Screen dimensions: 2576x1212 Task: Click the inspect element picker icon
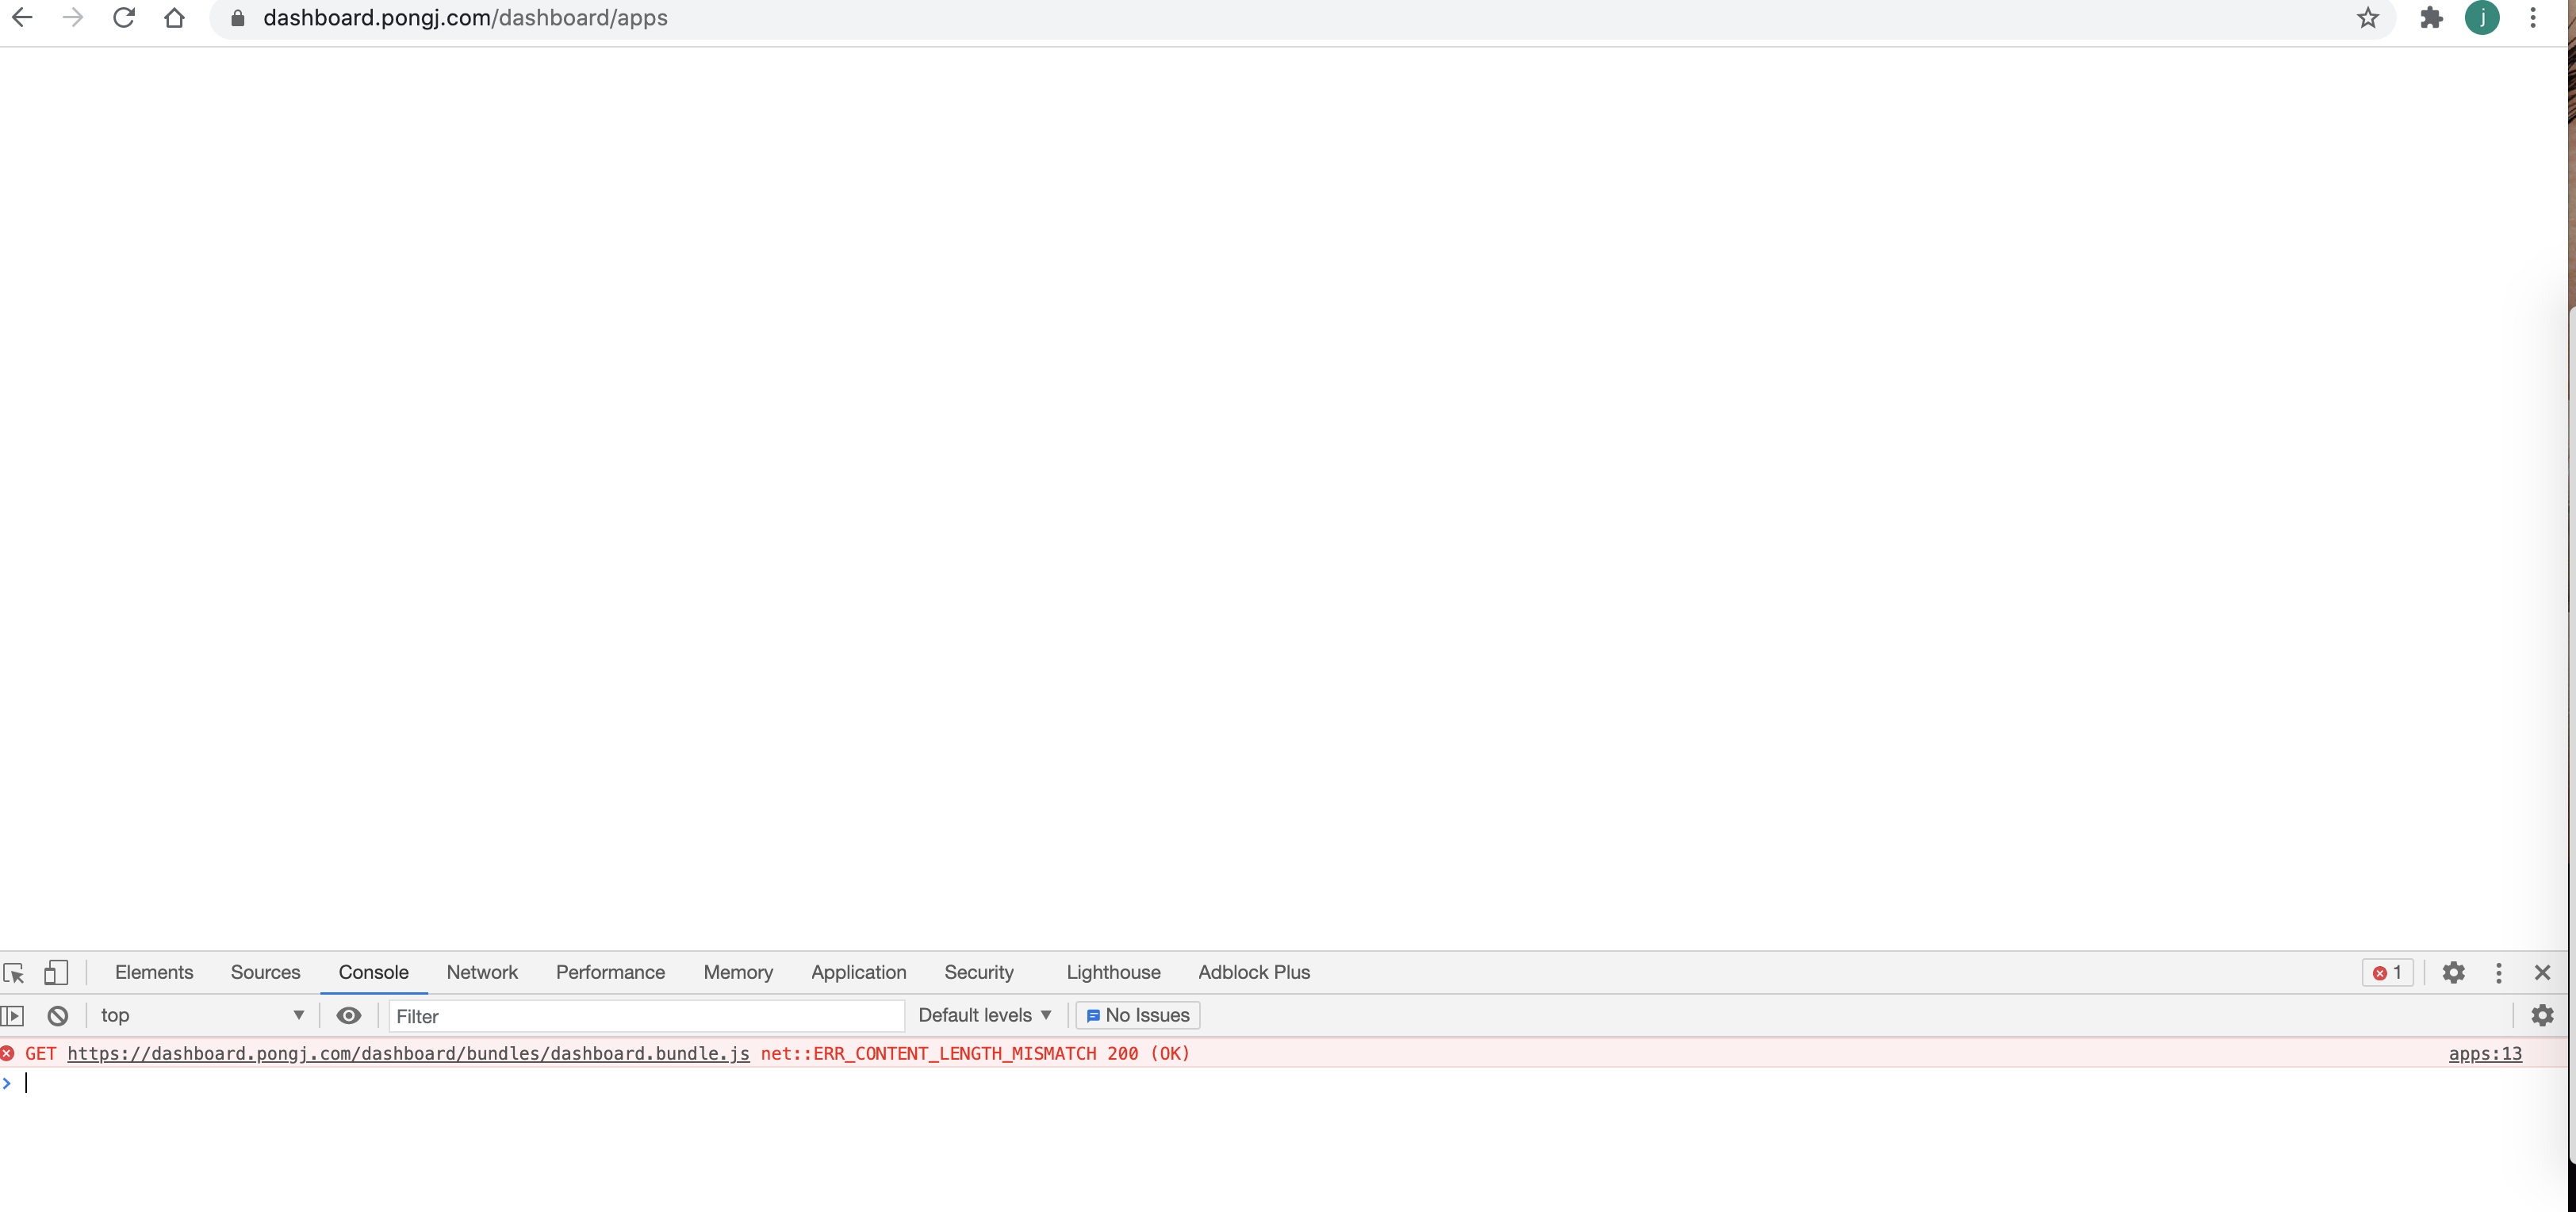pyautogui.click(x=14, y=972)
